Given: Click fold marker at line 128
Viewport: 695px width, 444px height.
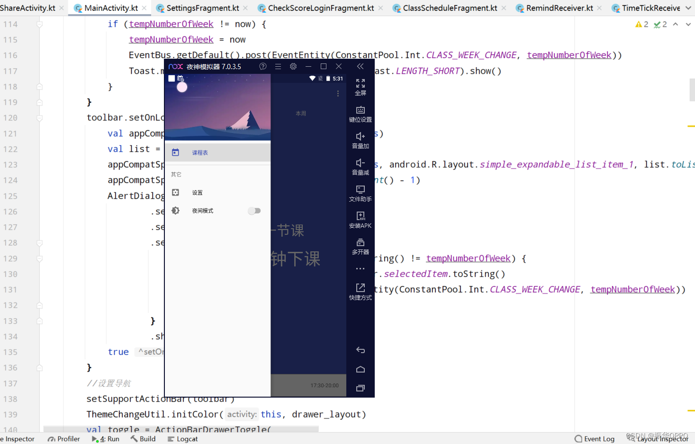Looking at the screenshot, I should coord(40,243).
